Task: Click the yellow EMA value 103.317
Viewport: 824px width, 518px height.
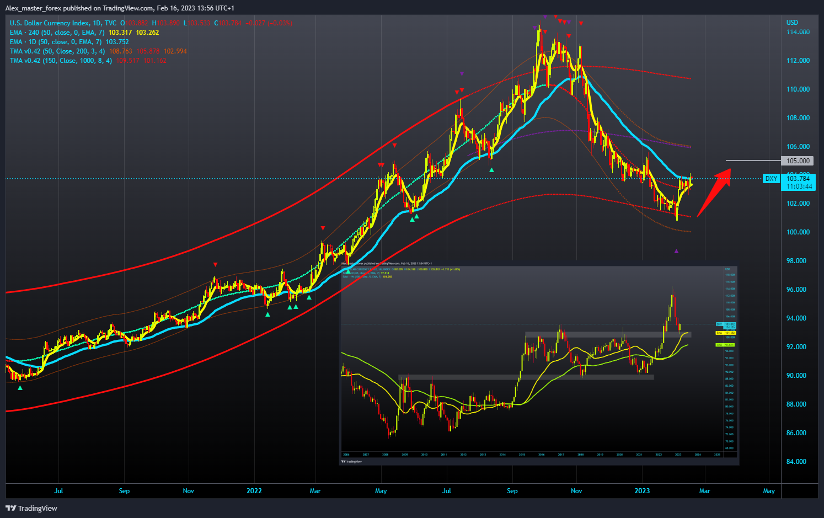Action: click(x=120, y=33)
